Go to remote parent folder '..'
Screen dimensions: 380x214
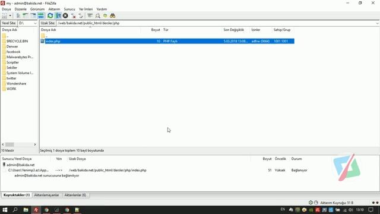pos(44,36)
